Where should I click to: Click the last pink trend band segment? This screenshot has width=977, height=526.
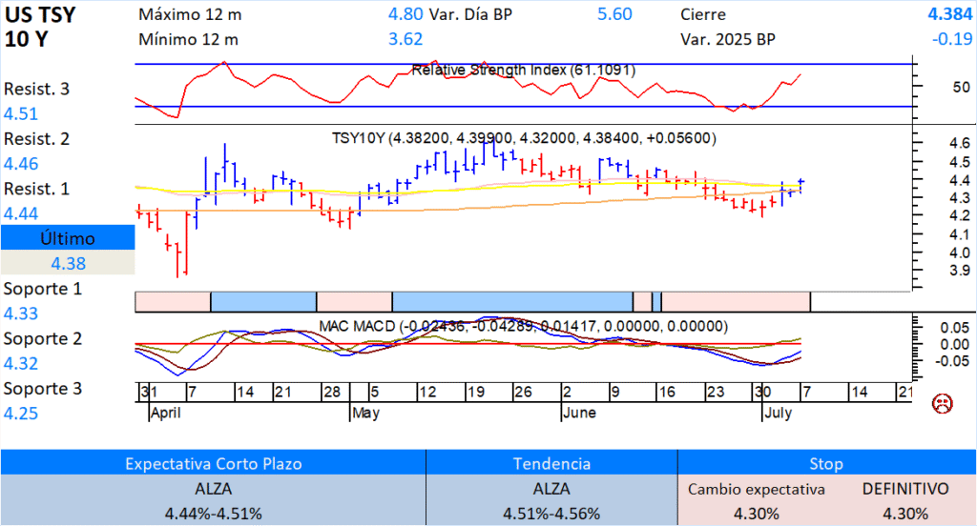point(736,302)
